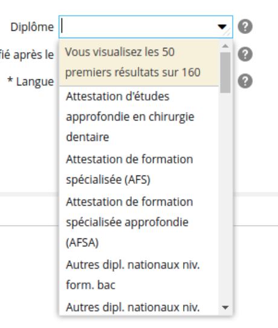
Task: Focus the Diplôme search input field
Action: click(138, 27)
